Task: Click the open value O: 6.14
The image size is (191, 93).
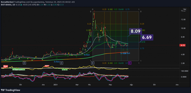Action: coord(40,5)
